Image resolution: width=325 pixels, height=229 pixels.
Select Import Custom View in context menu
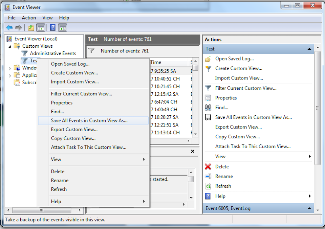point(93,82)
